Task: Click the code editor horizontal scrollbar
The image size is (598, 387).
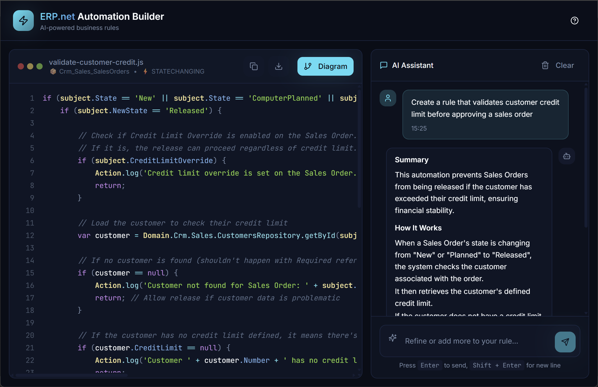Action: pos(71,375)
